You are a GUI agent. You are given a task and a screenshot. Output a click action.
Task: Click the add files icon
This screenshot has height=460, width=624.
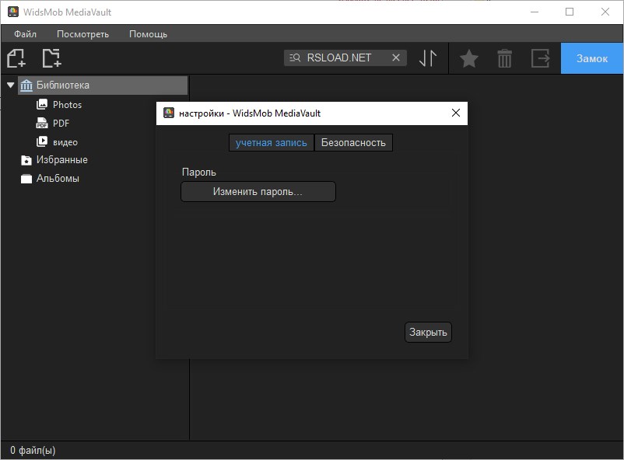point(16,57)
